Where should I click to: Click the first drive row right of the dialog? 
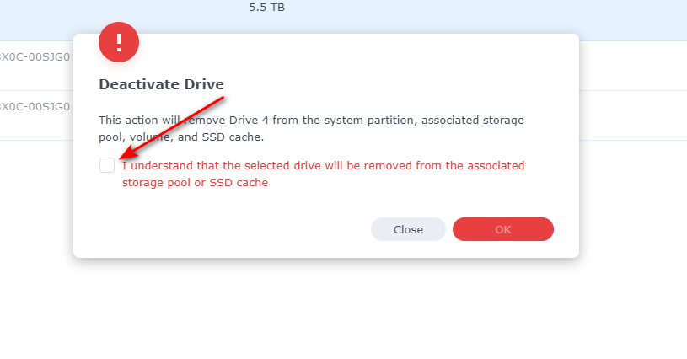(633, 66)
